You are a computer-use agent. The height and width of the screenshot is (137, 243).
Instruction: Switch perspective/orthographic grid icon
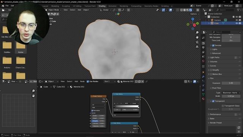pos(197,47)
